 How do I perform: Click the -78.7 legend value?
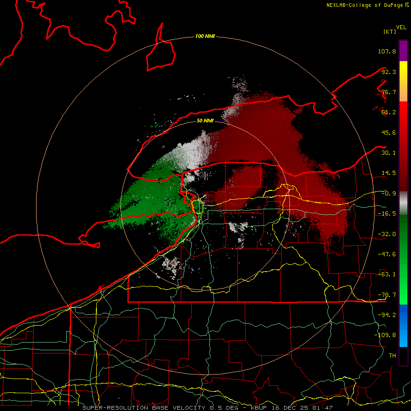pyautogui.click(x=387, y=295)
